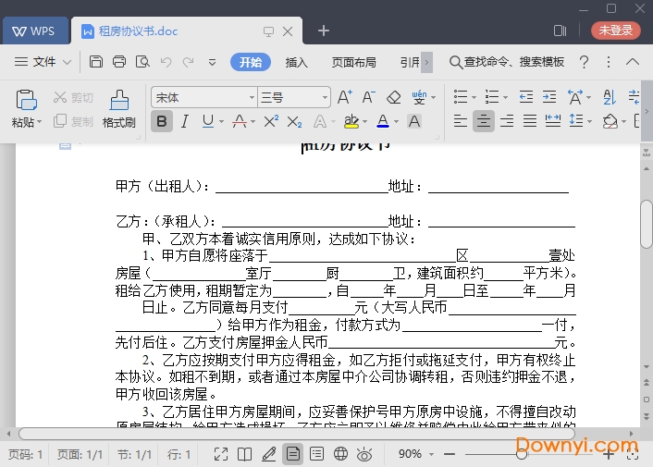Increase indent icon
The height and width of the screenshot is (467, 653).
pos(549,97)
